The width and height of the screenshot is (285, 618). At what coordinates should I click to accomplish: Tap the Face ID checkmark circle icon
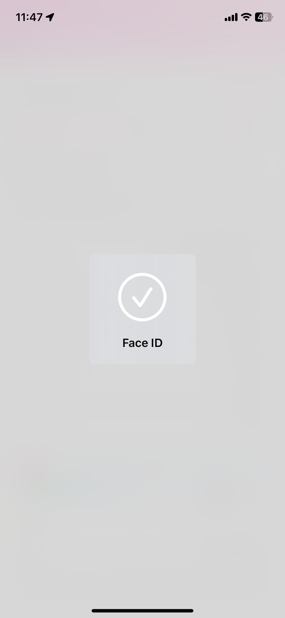point(142,297)
